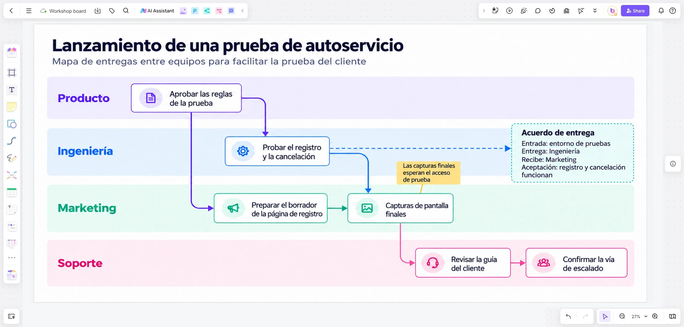Toggle the cursor select mode button
This screenshot has width=684, height=327.
pyautogui.click(x=605, y=316)
